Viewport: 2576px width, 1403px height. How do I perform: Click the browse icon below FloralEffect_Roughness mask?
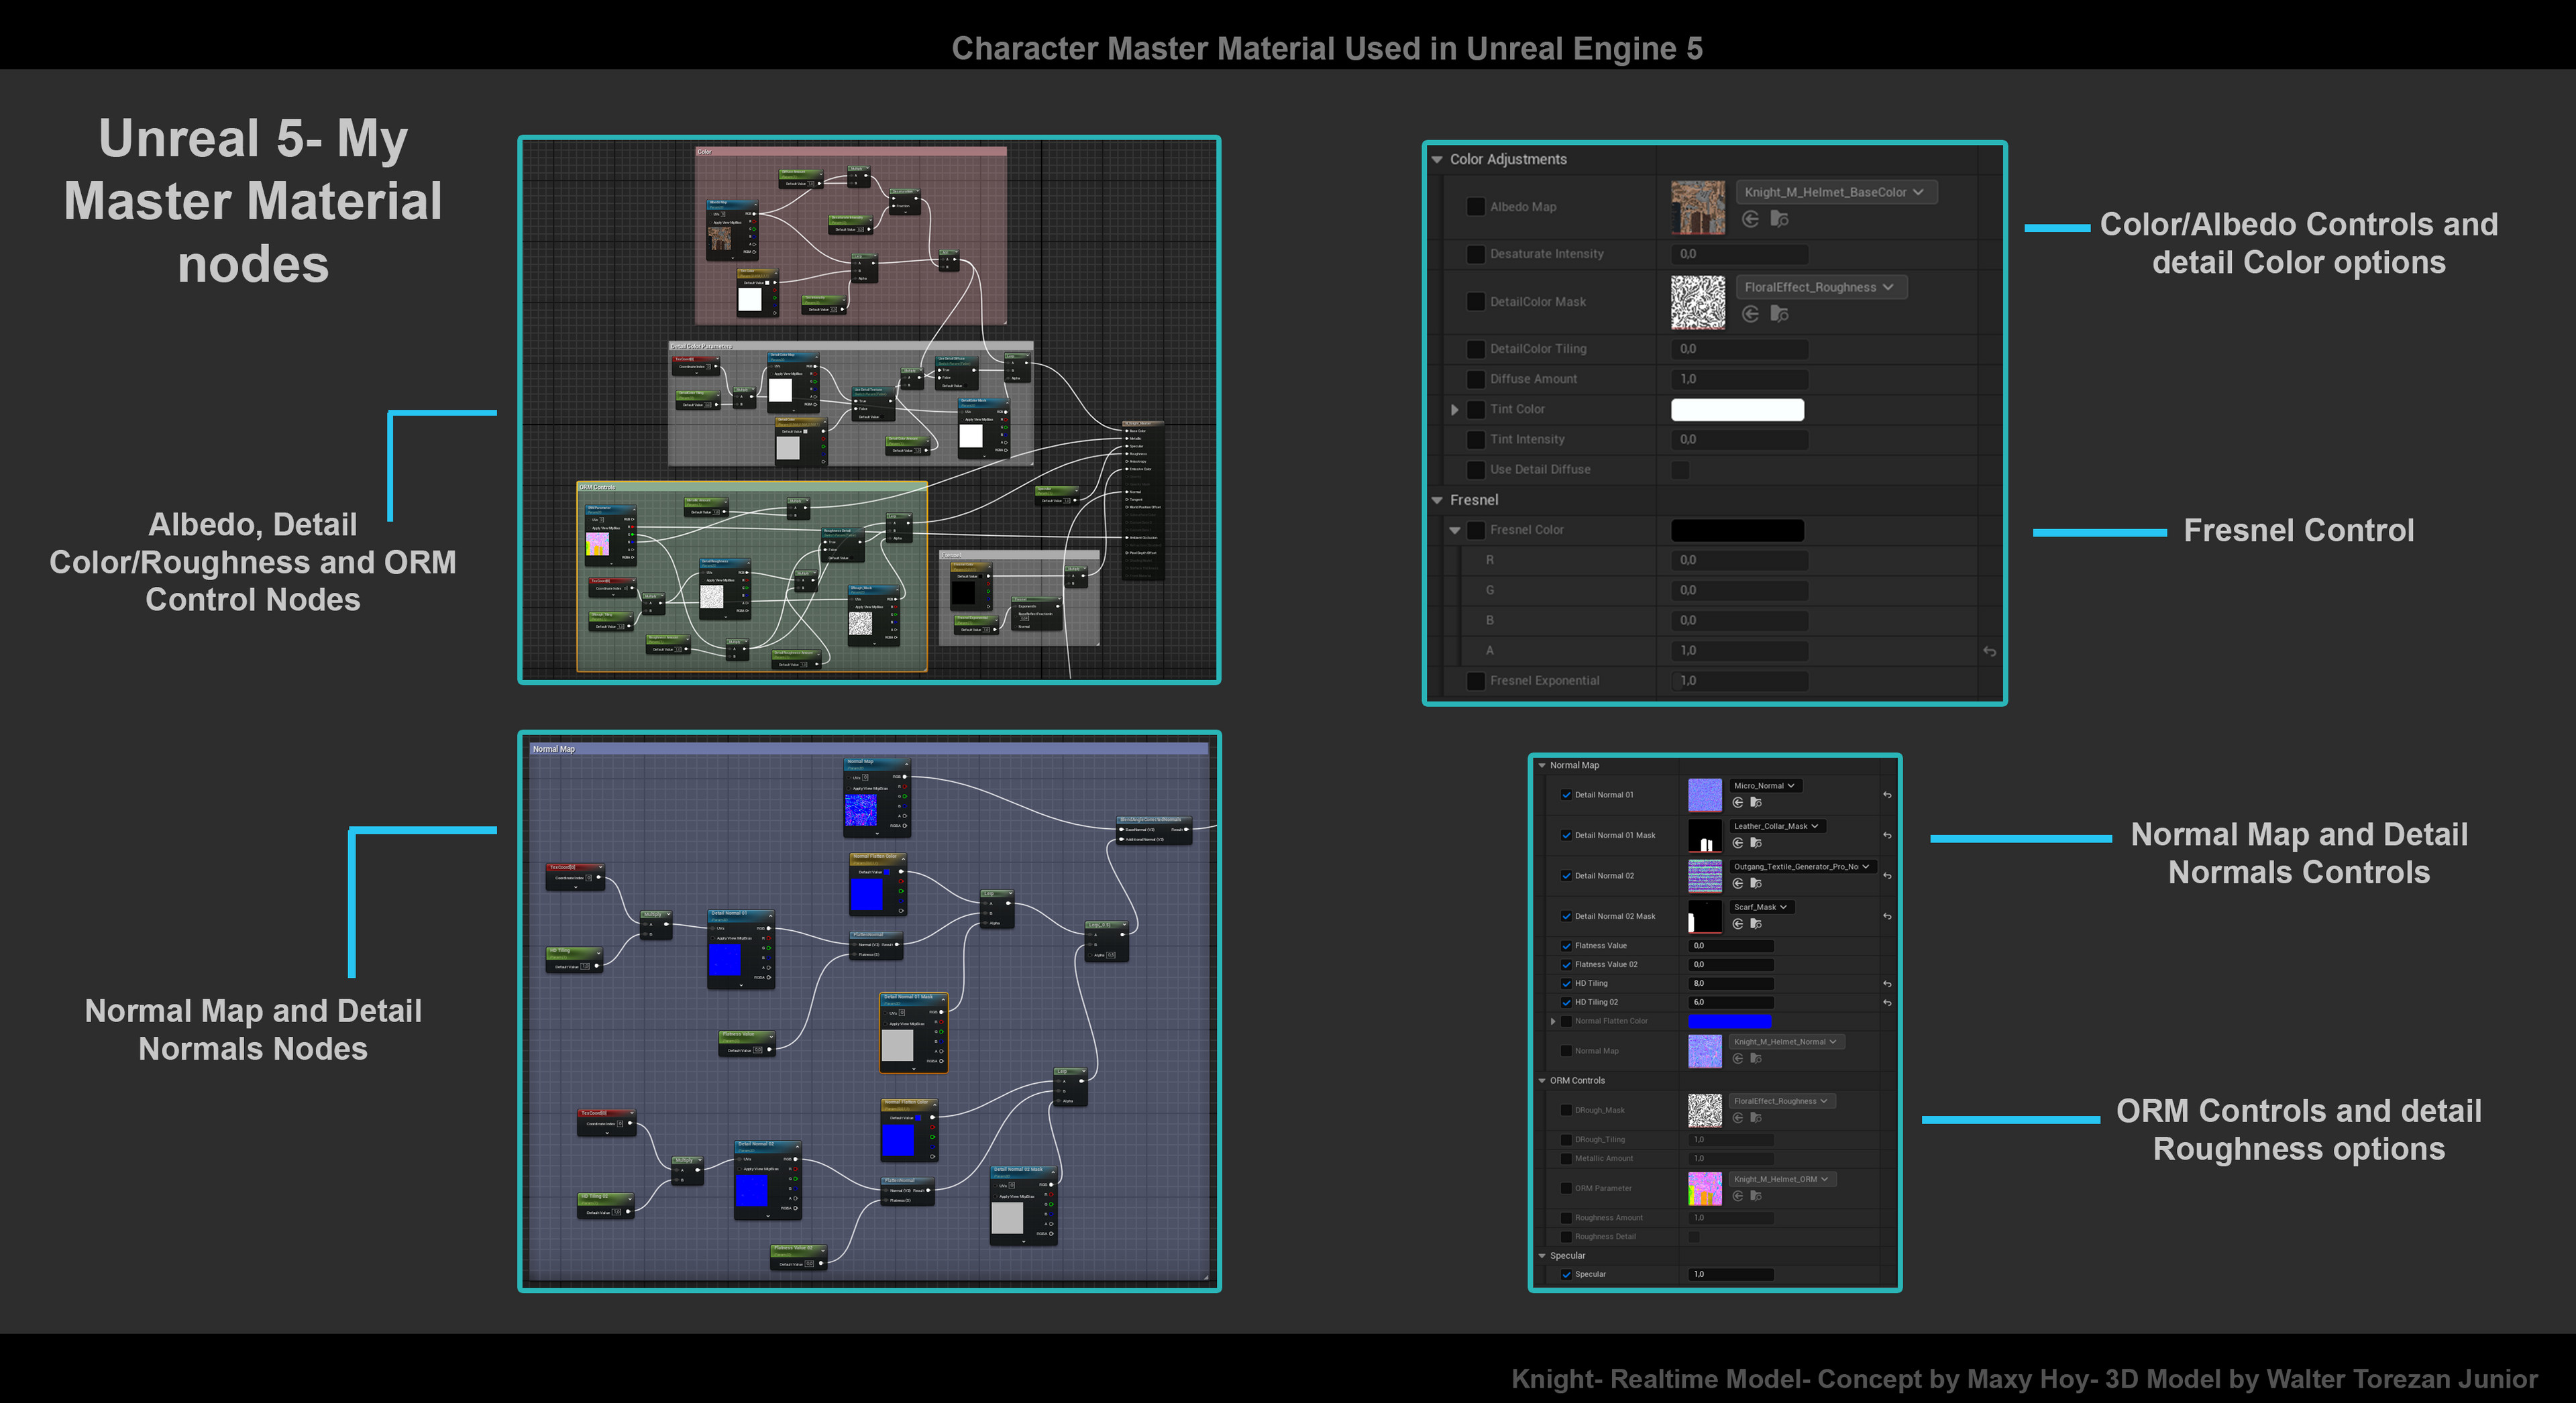(x=1780, y=315)
